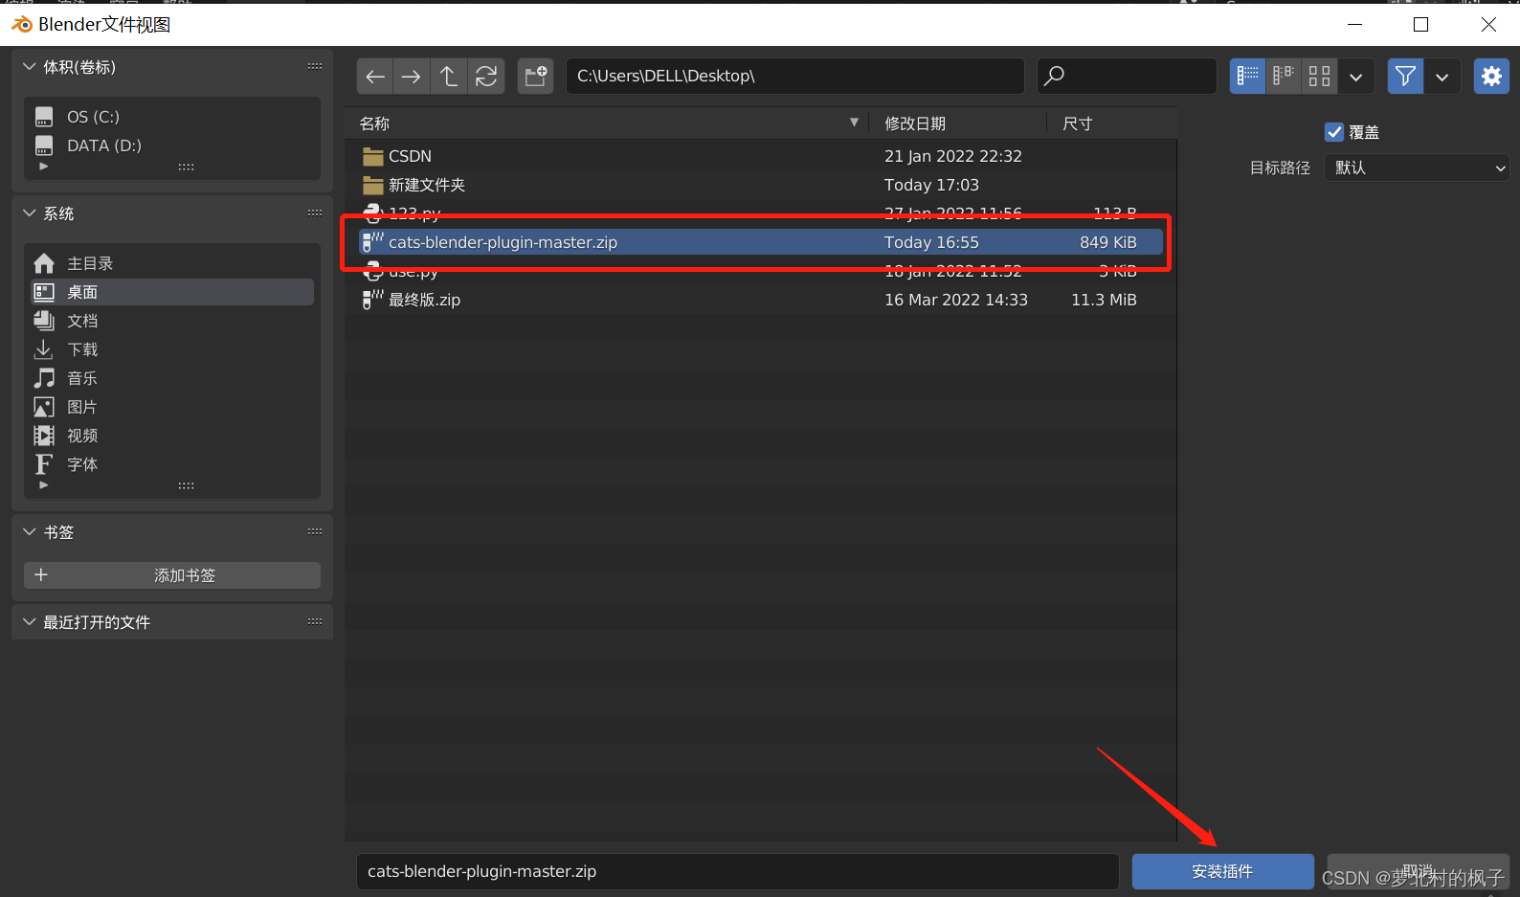The height and width of the screenshot is (897, 1520).
Task: Click the sort direction arrow in 名称 header
Action: tap(854, 123)
